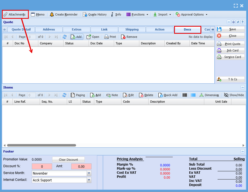This screenshot has height=192, width=248.
Task: Refresh the Docs grid
Action: 65,37
